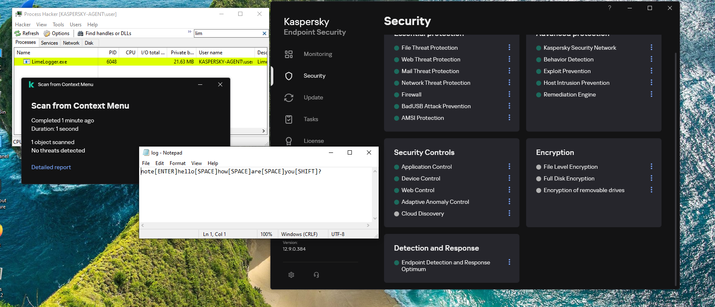Select the LimeLogger.exe process row
Viewport: 715px width, 307px height.
(x=140, y=62)
